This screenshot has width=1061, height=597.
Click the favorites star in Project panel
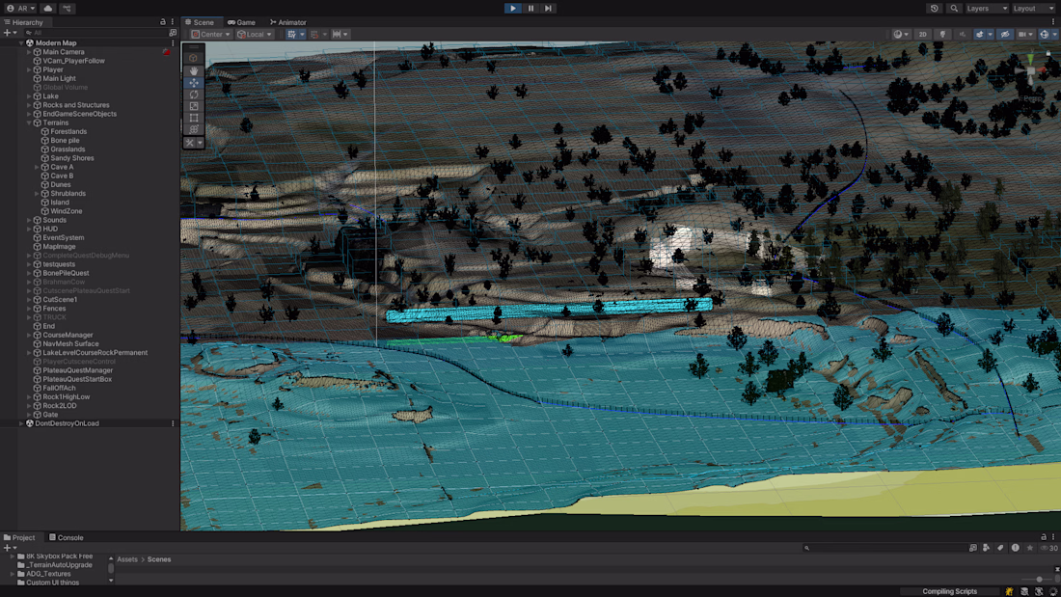pos(1029,548)
